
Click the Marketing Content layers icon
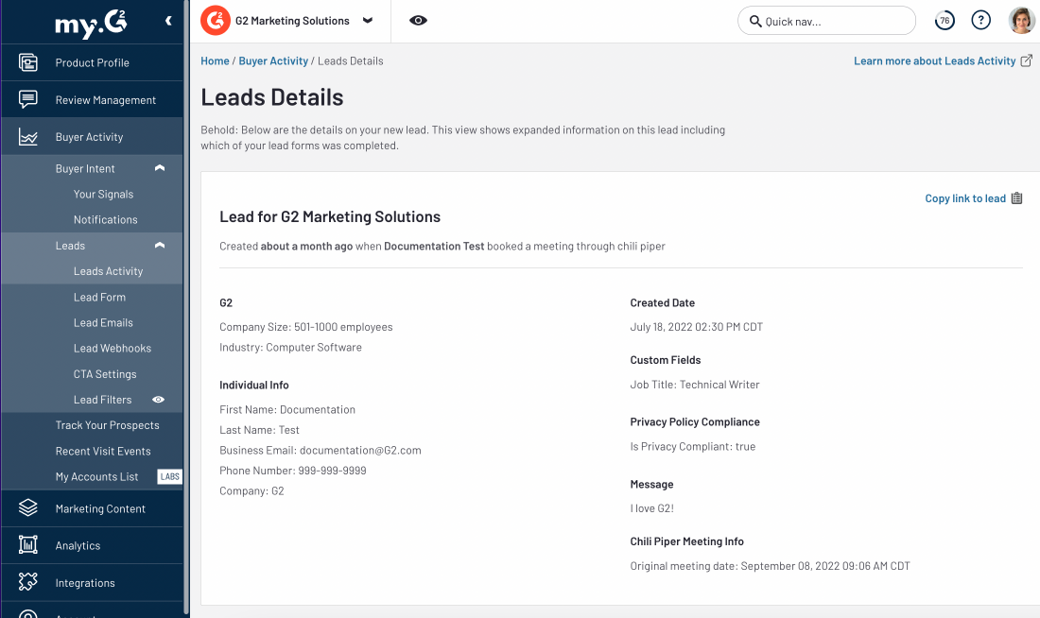point(28,508)
